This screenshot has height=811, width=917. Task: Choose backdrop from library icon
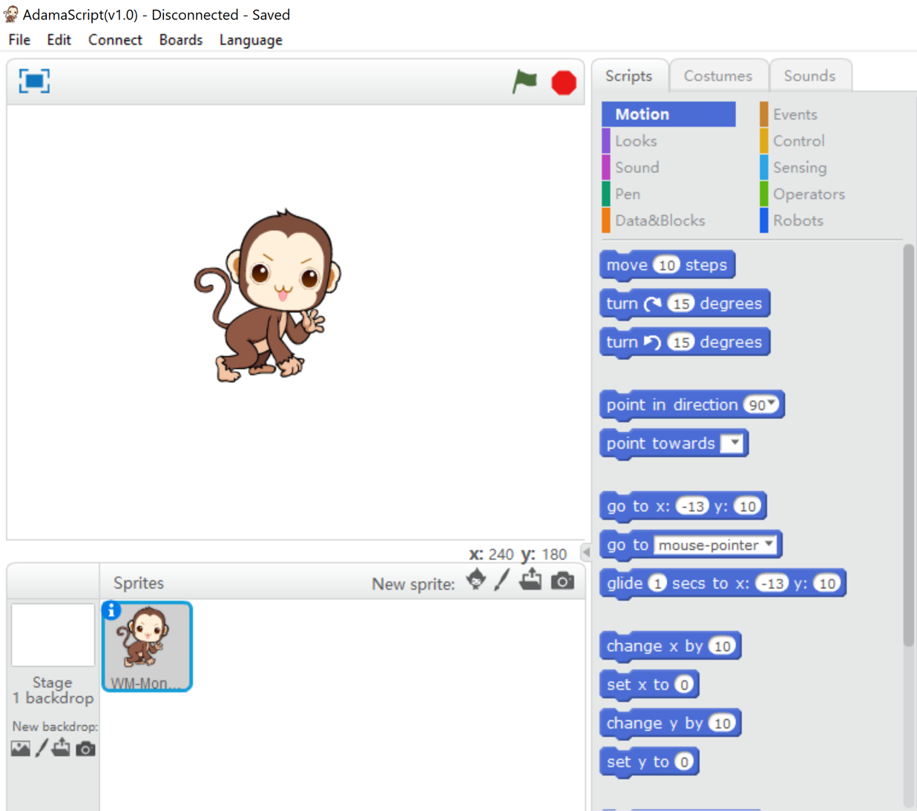coord(21,749)
